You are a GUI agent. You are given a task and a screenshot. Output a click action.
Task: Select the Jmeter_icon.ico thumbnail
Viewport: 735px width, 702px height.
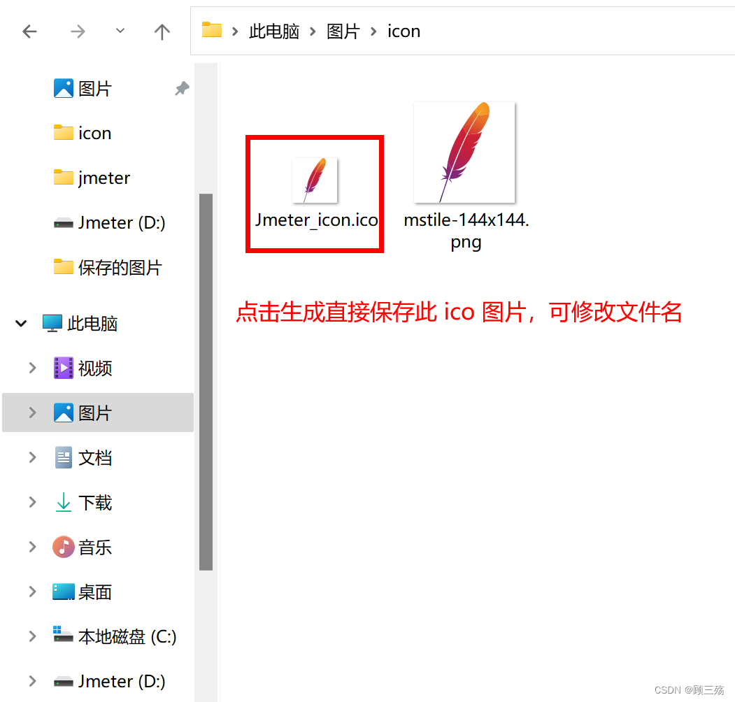pos(315,180)
